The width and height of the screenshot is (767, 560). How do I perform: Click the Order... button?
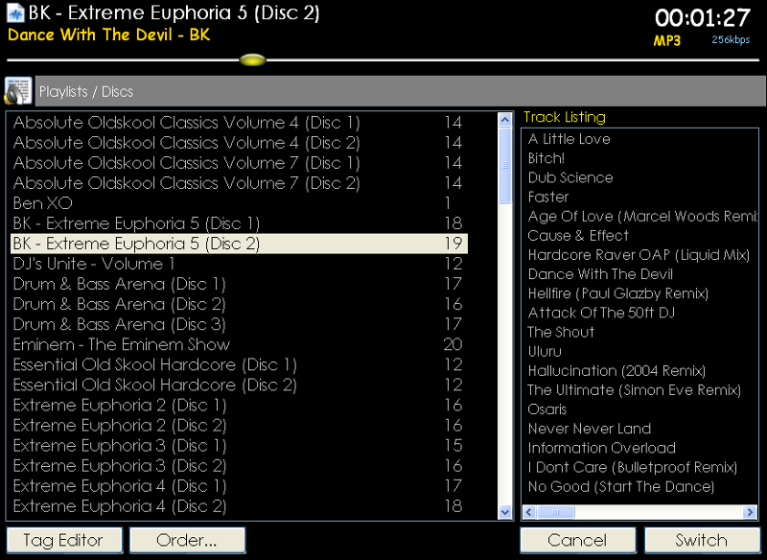(x=187, y=540)
